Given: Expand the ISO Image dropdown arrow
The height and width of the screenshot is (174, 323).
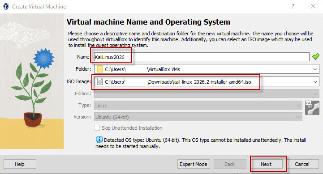Looking at the screenshot, I should point(315,82).
